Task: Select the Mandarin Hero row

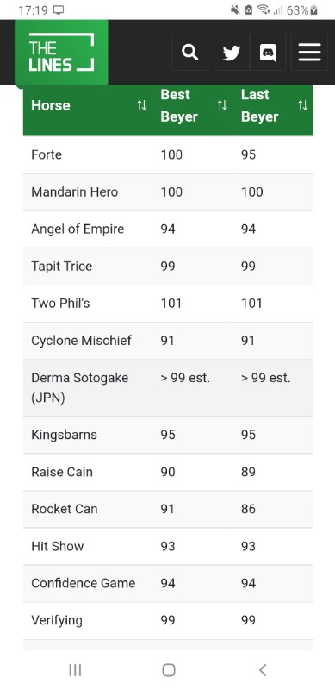Action: tap(168, 191)
